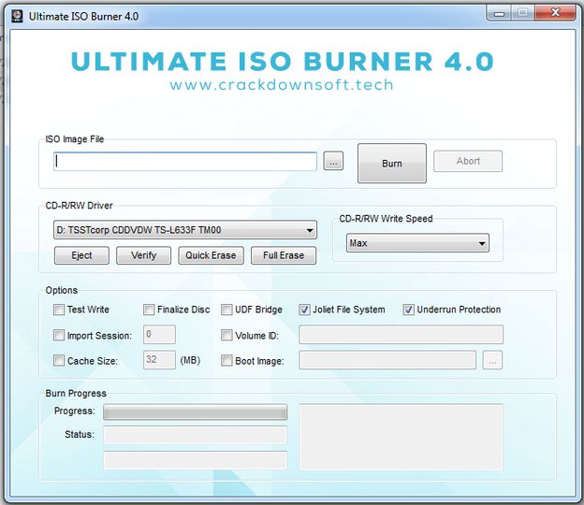The height and width of the screenshot is (505, 584).
Task: Click the Cache Size value field
Action: point(159,360)
